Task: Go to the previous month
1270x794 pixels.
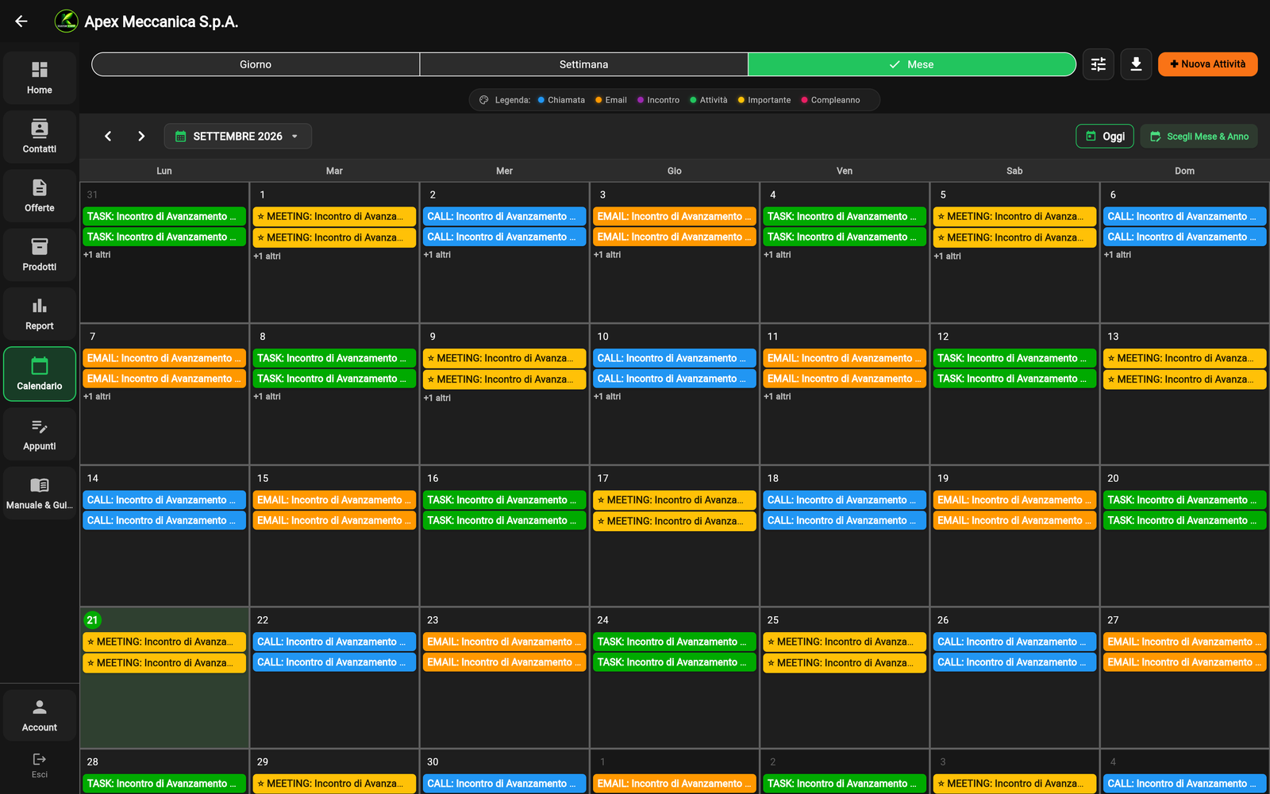Action: tap(108, 137)
